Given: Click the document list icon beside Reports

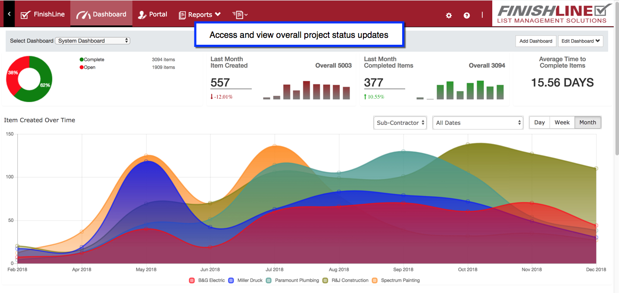Looking at the screenshot, I should pos(238,14).
